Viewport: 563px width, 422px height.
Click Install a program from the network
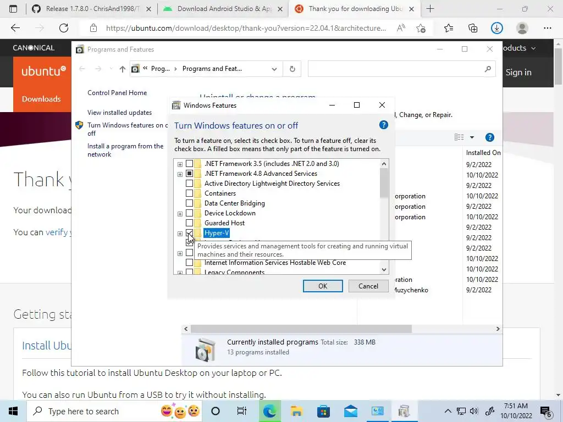tap(125, 151)
